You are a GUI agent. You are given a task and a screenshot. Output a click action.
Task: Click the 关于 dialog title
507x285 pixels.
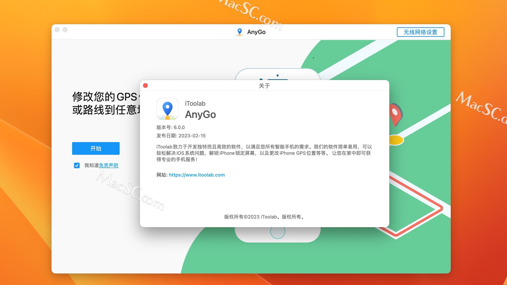pos(264,85)
